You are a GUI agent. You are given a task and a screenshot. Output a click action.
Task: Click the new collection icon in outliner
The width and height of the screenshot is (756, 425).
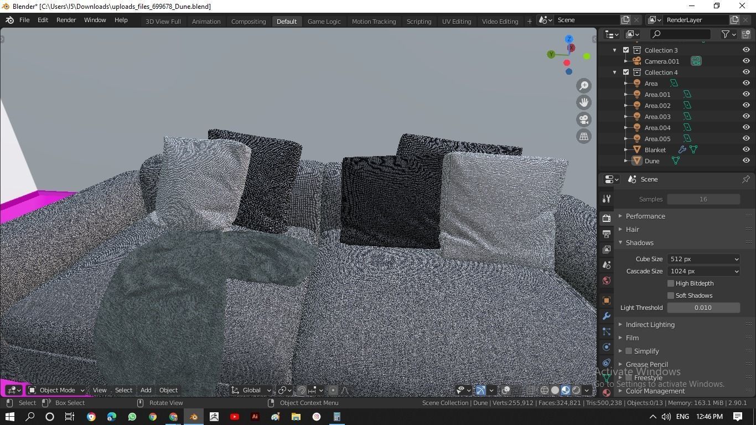[745, 34]
